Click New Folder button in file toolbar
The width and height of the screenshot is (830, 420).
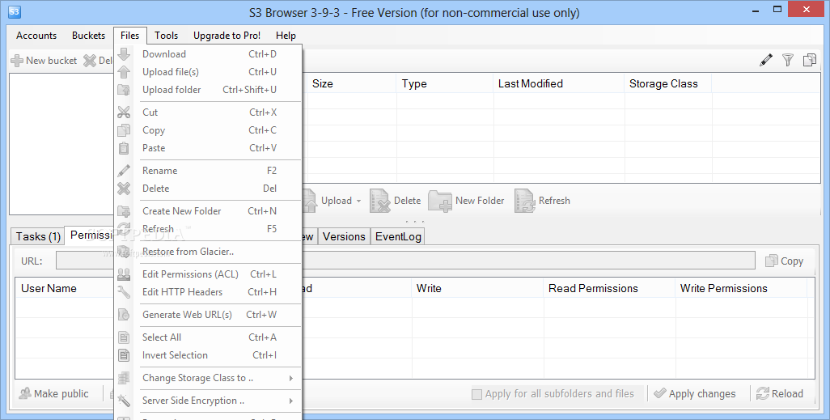click(x=466, y=201)
